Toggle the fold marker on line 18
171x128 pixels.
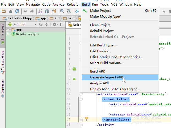click(x=81, y=125)
